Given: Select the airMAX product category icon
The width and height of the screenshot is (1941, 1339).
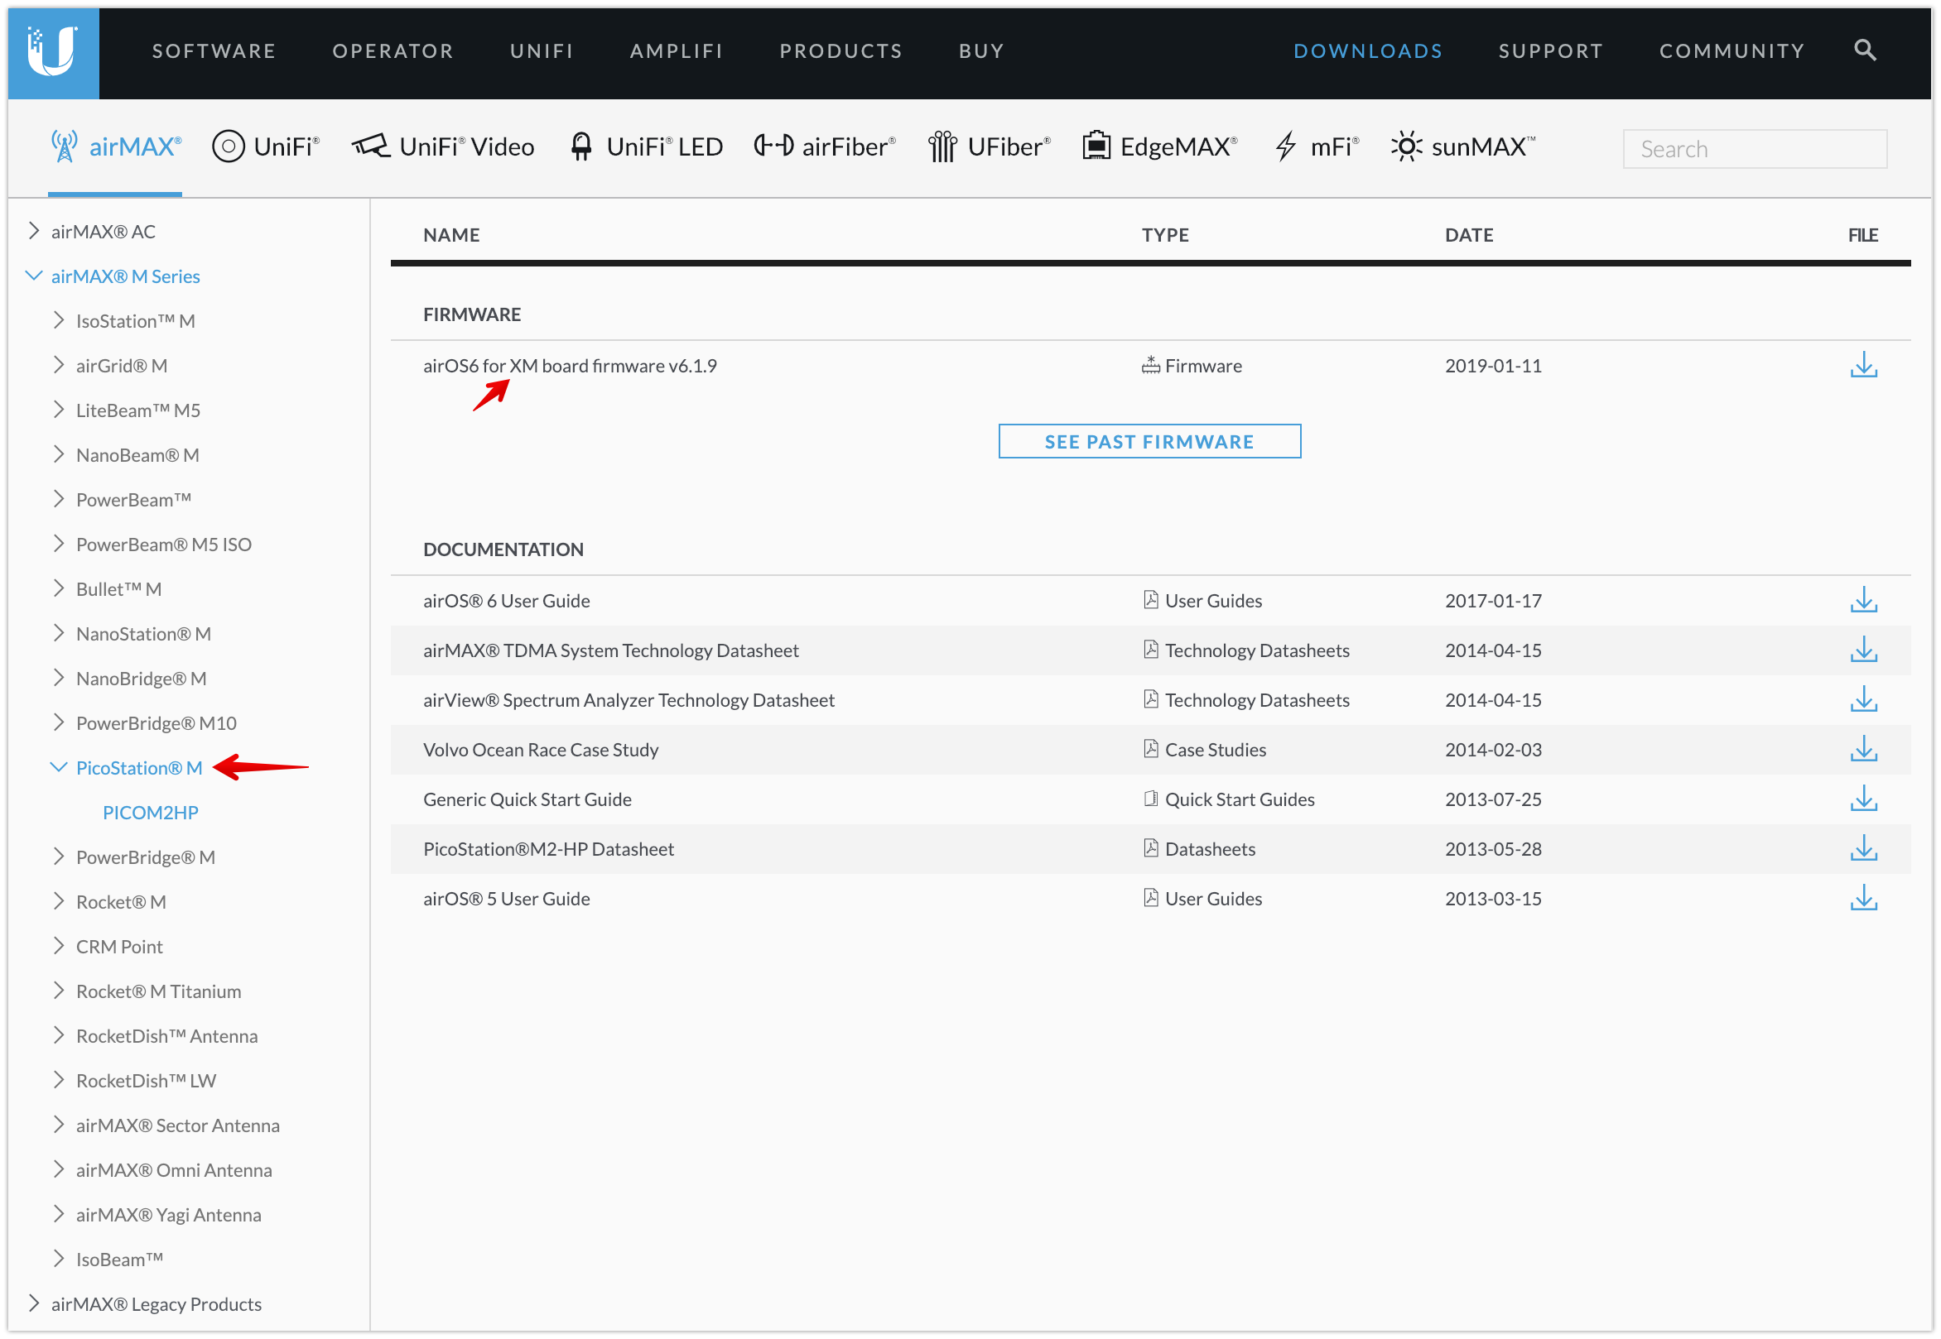Looking at the screenshot, I should point(63,146).
